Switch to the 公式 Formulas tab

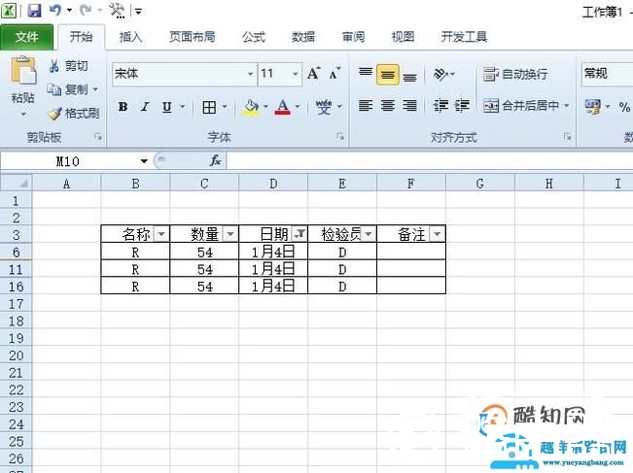254,37
